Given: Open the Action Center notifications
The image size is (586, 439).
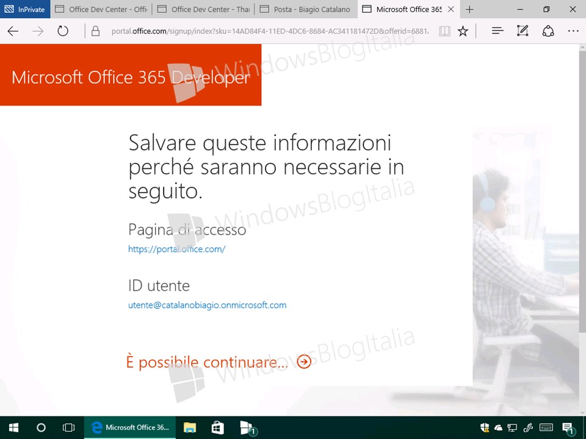Looking at the screenshot, I should [568, 428].
